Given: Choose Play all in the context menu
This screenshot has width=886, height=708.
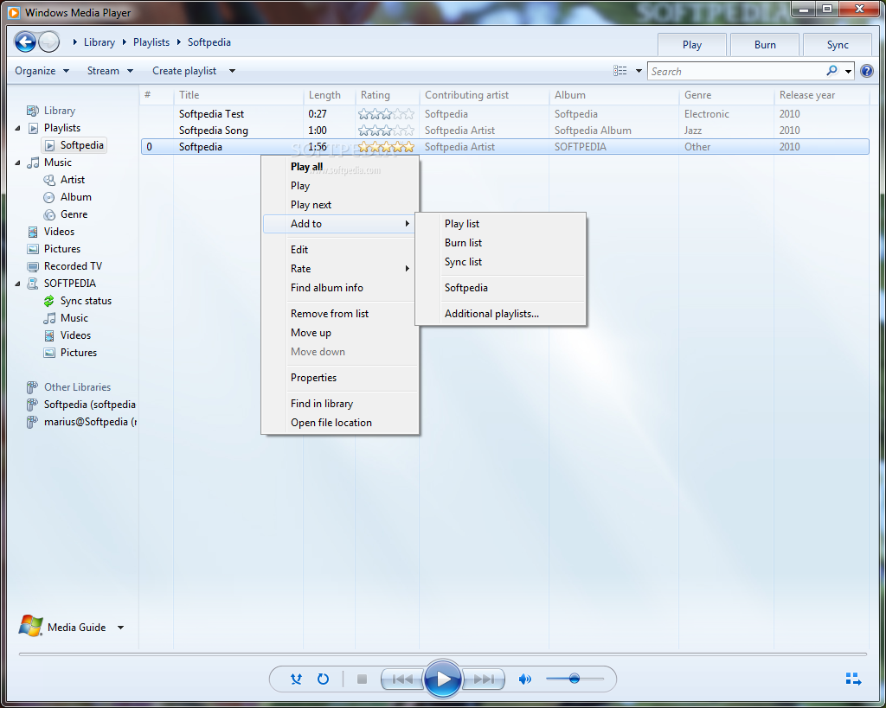Looking at the screenshot, I should (x=340, y=167).
